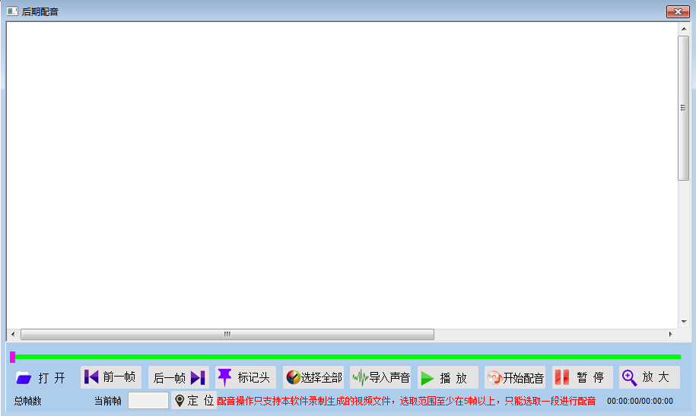Click the 打开 (Open) folder button
The width and height of the screenshot is (696, 416).
(43, 377)
